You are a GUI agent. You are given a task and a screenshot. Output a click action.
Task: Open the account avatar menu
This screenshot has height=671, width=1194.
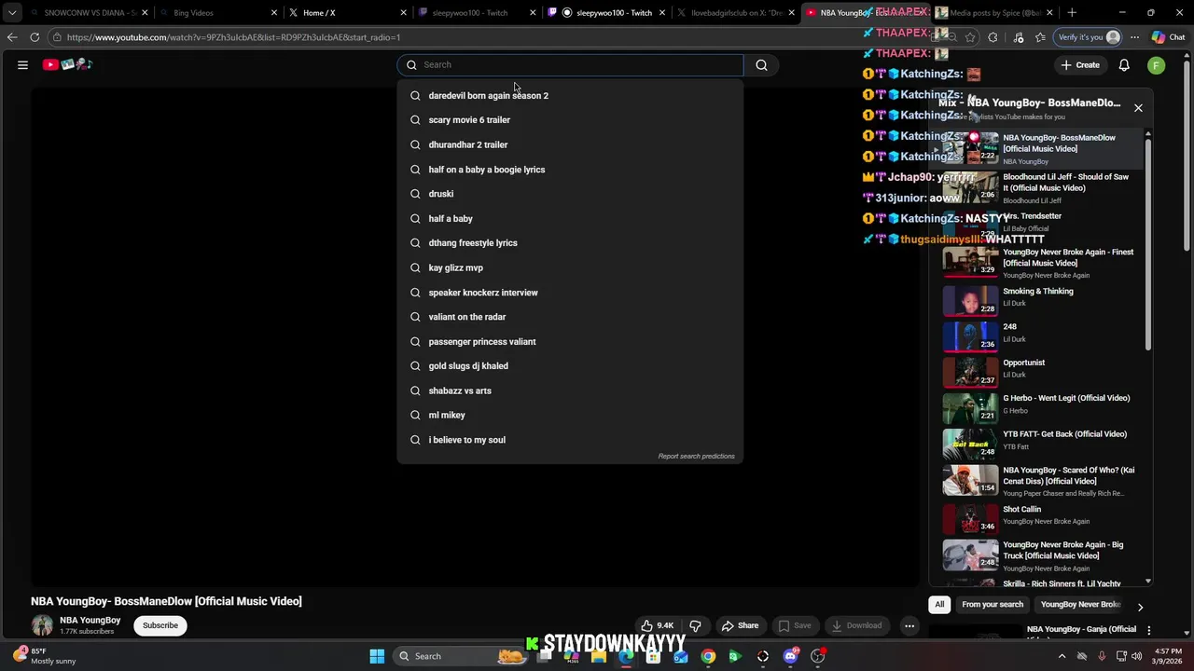click(1156, 65)
